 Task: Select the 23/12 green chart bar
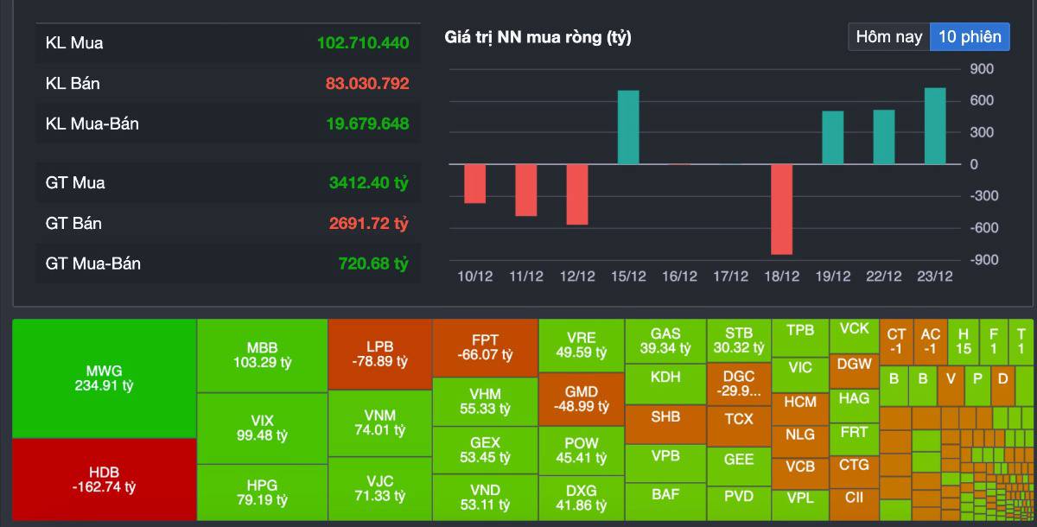tap(935, 126)
